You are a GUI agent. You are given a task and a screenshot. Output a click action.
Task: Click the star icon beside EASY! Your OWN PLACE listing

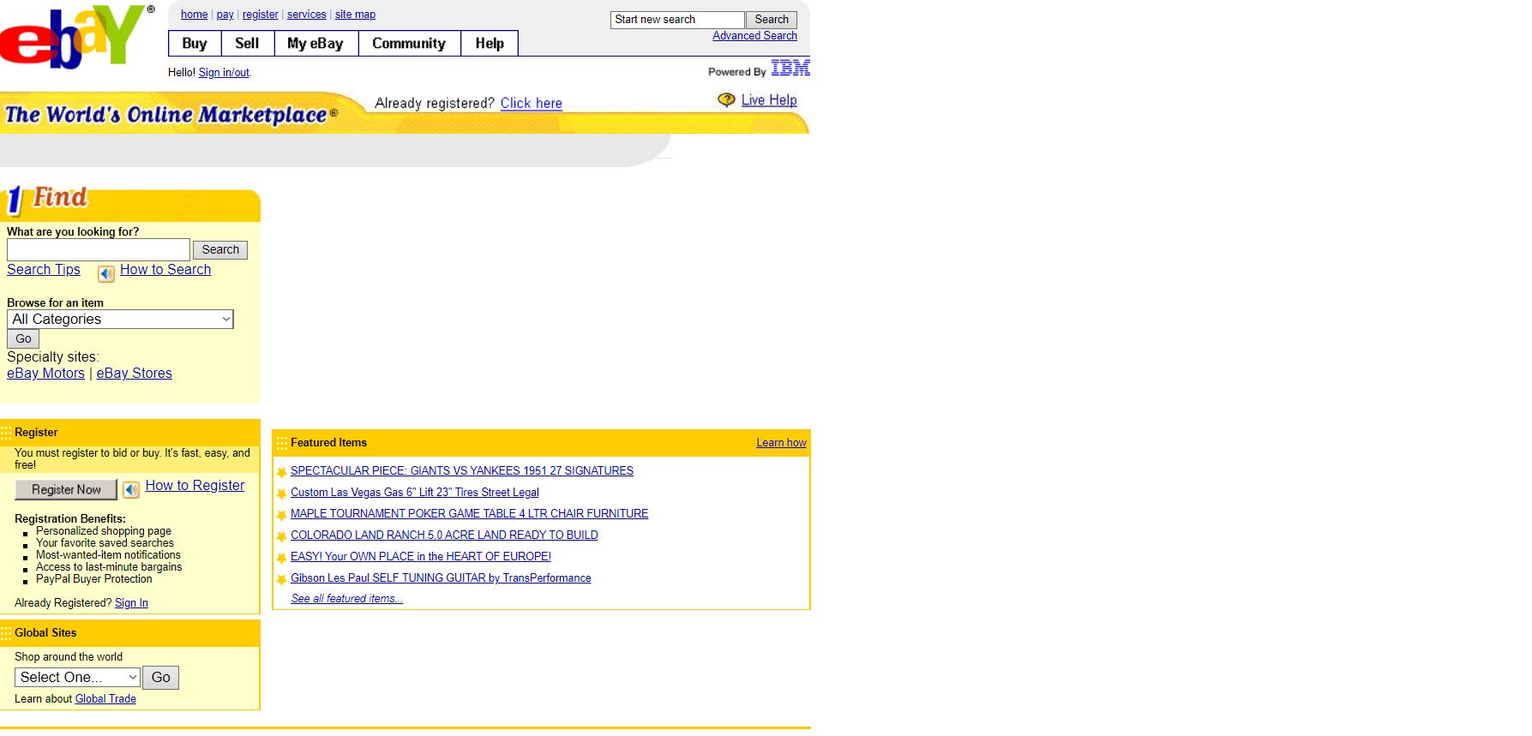pyautogui.click(x=281, y=558)
